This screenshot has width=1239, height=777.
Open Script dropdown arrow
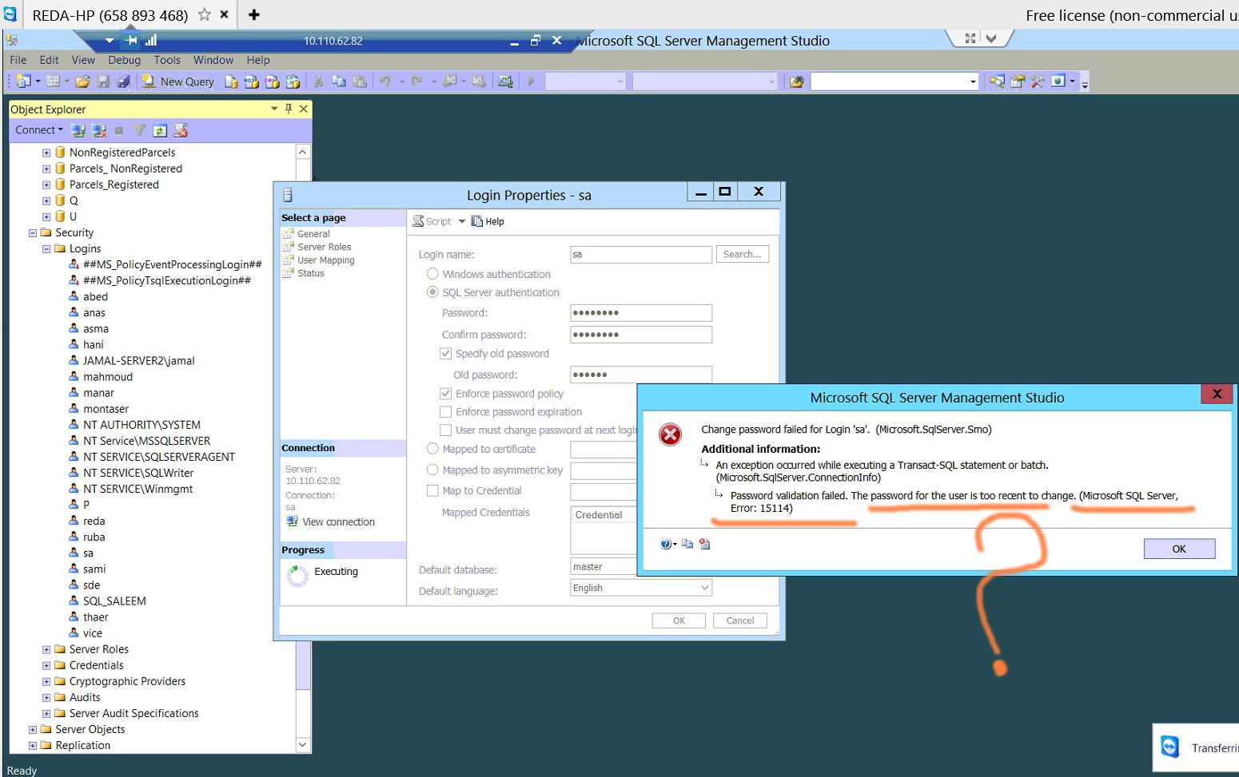(461, 221)
